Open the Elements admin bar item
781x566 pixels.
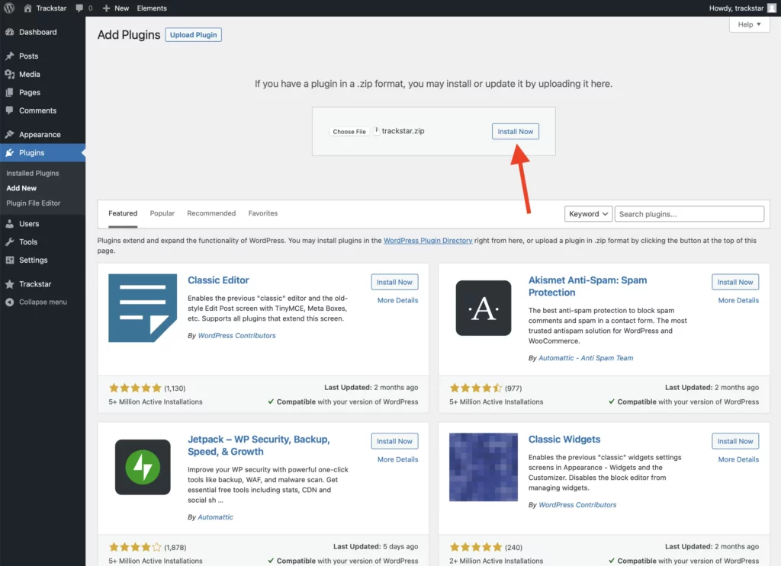coord(152,8)
